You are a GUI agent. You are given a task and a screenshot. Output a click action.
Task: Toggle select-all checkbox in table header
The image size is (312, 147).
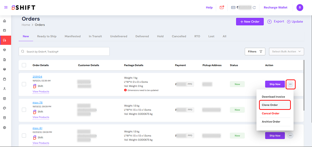click(24, 65)
